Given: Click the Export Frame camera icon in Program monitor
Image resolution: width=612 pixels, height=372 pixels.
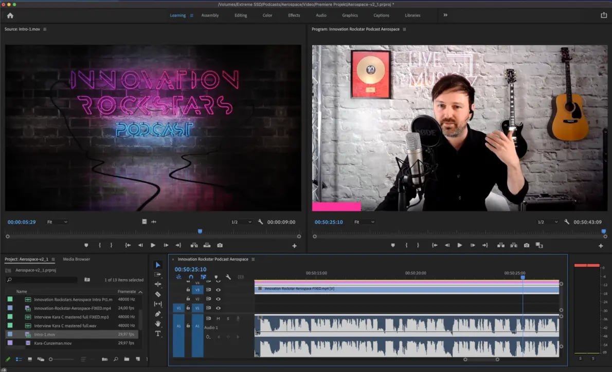Looking at the screenshot, I should (526, 245).
